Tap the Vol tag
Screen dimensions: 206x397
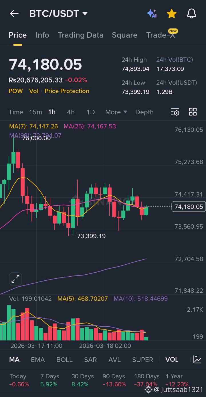(x=34, y=91)
